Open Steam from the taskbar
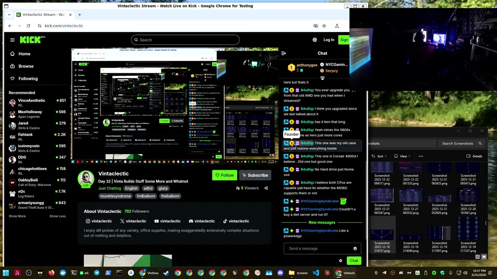Viewport: 497px width, 279px height. [x=166, y=273]
